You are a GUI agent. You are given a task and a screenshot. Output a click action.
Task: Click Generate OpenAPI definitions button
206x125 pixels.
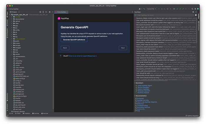74,40
